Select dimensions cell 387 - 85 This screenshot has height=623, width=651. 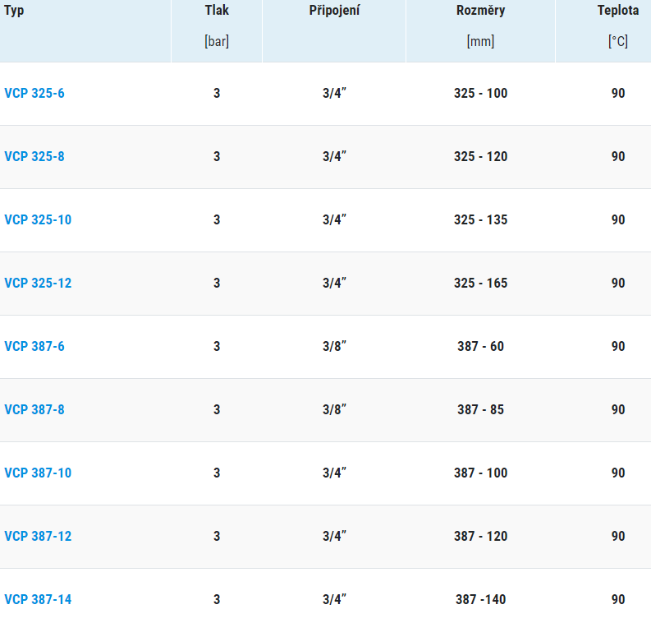tap(481, 409)
